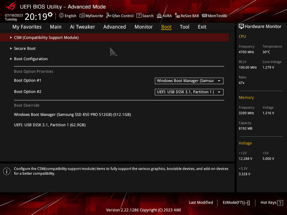Image resolution: width=287 pixels, height=215 pixels.
Task: Select the Boot Option #1 label
Action: coord(28,80)
